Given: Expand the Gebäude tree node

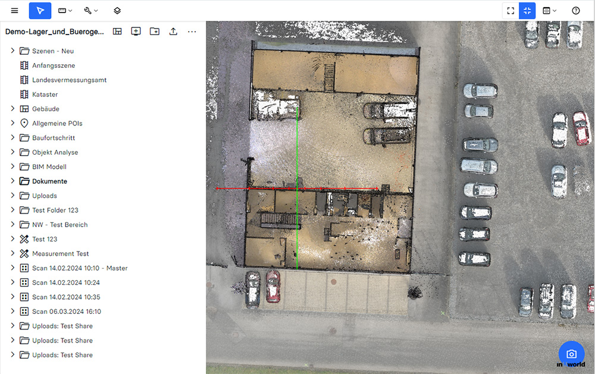Looking at the screenshot, I should pyautogui.click(x=12, y=109).
